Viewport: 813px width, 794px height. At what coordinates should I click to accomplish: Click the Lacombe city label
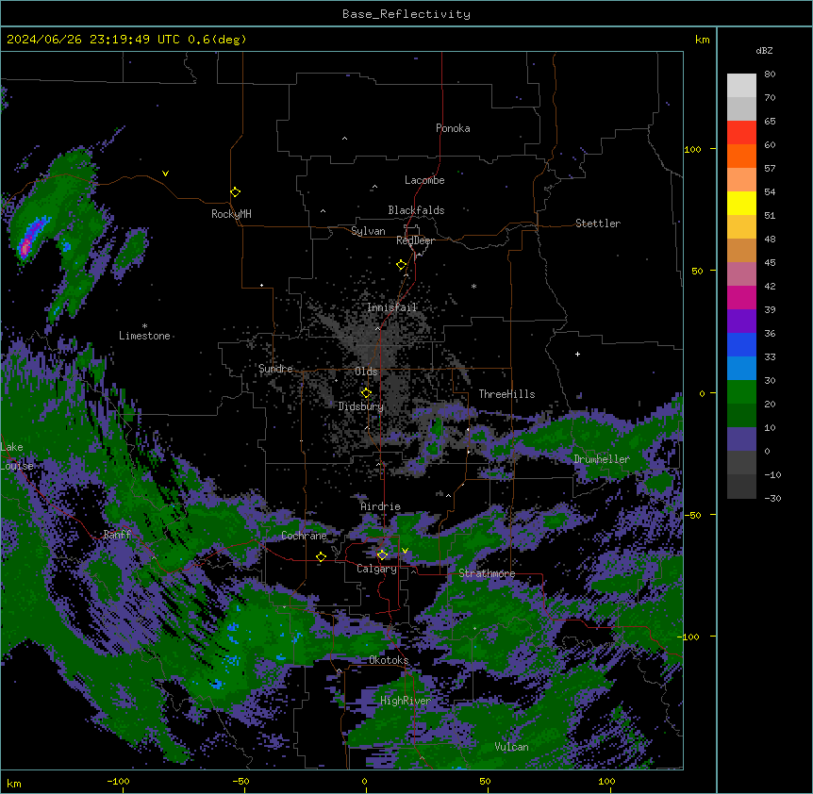(x=424, y=180)
